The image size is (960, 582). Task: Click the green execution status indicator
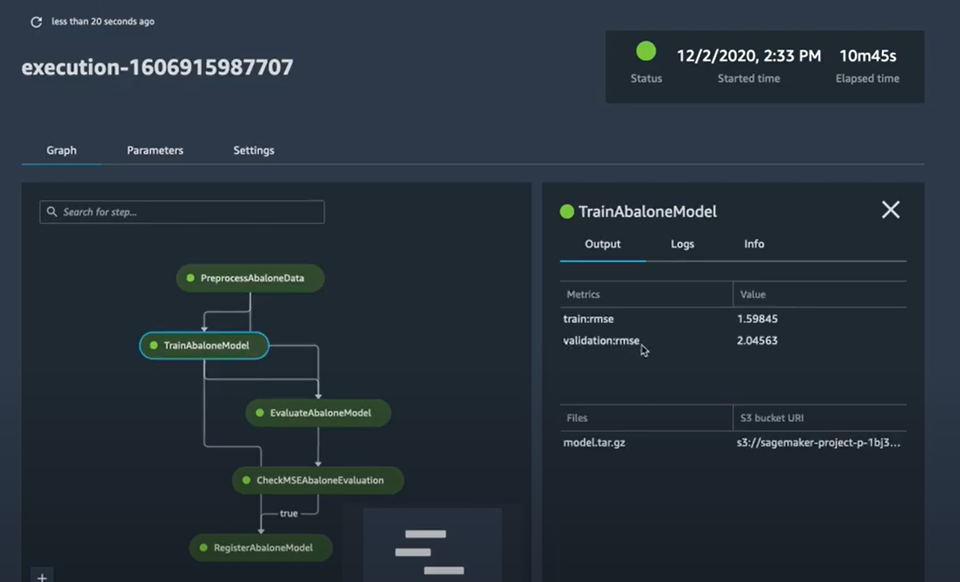point(645,52)
